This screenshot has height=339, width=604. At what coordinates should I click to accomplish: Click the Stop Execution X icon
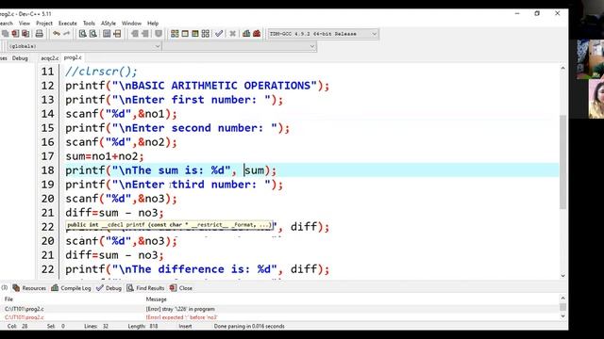click(x=233, y=34)
